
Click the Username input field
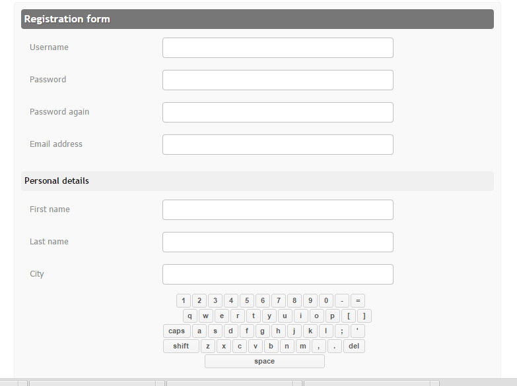point(277,47)
